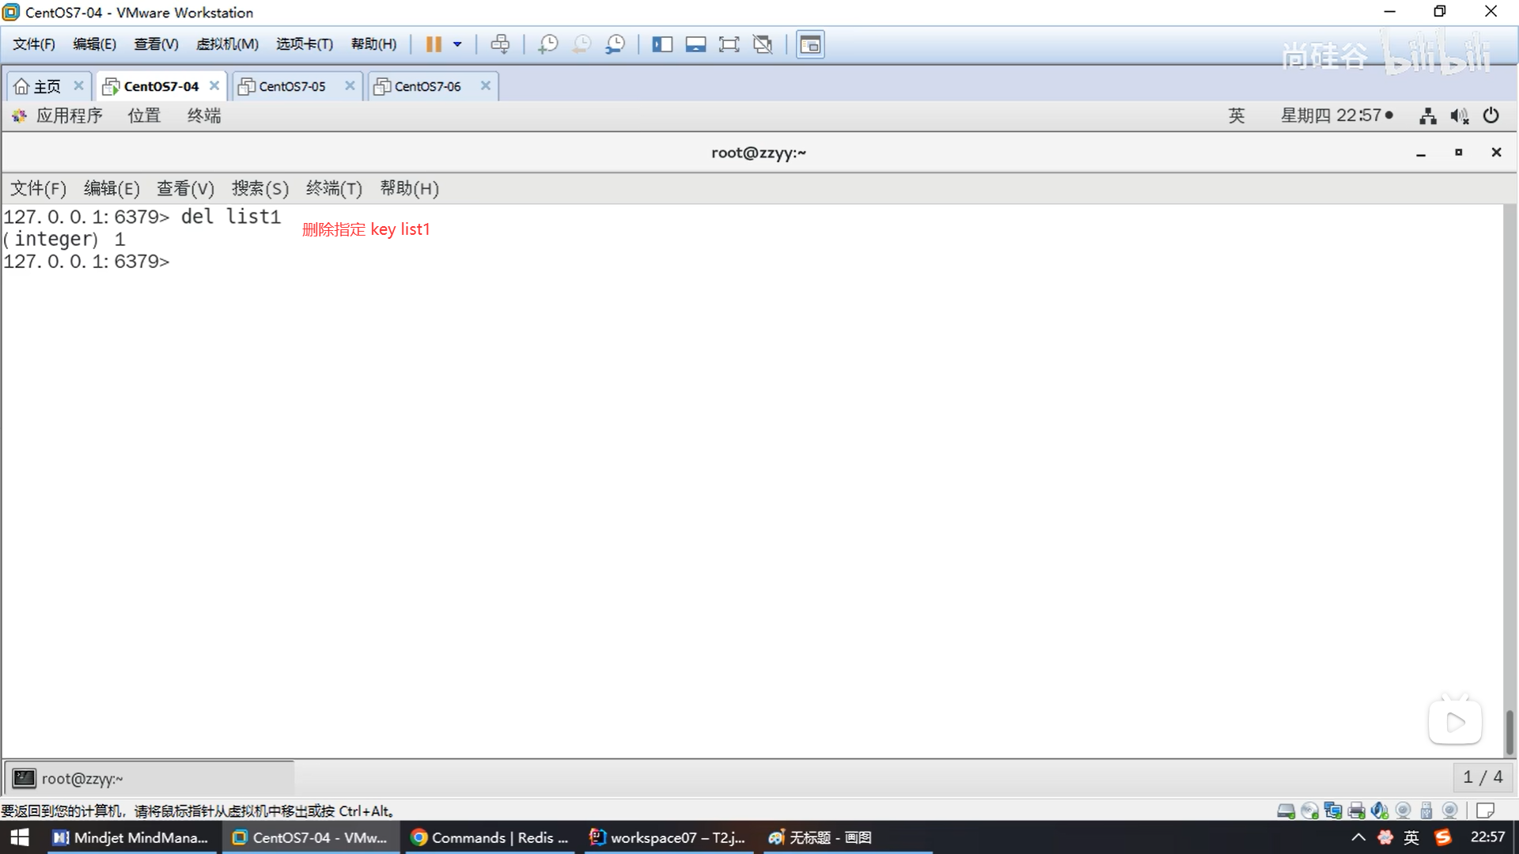Image resolution: width=1519 pixels, height=854 pixels.
Task: Switch to the CentOS7-05 tab
Action: coord(292,86)
